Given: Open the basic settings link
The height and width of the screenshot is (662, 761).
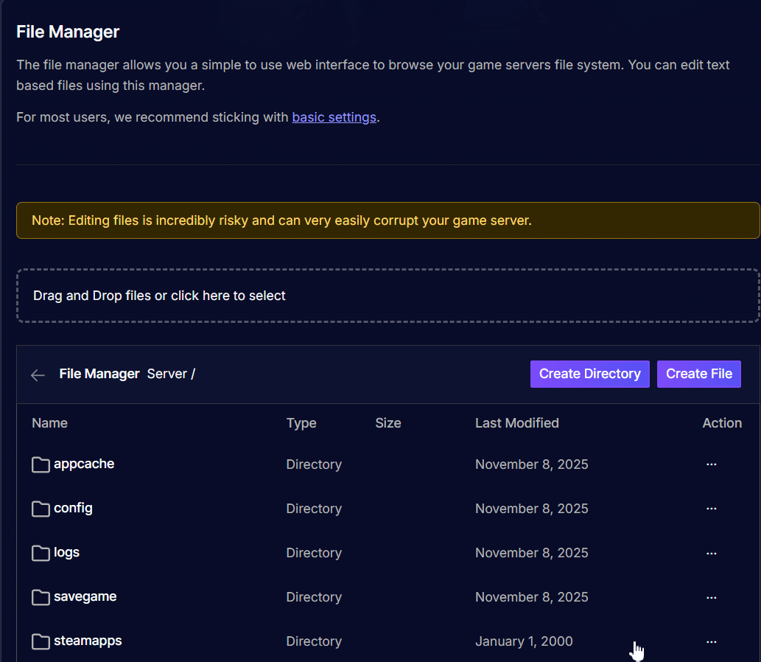Looking at the screenshot, I should [334, 117].
